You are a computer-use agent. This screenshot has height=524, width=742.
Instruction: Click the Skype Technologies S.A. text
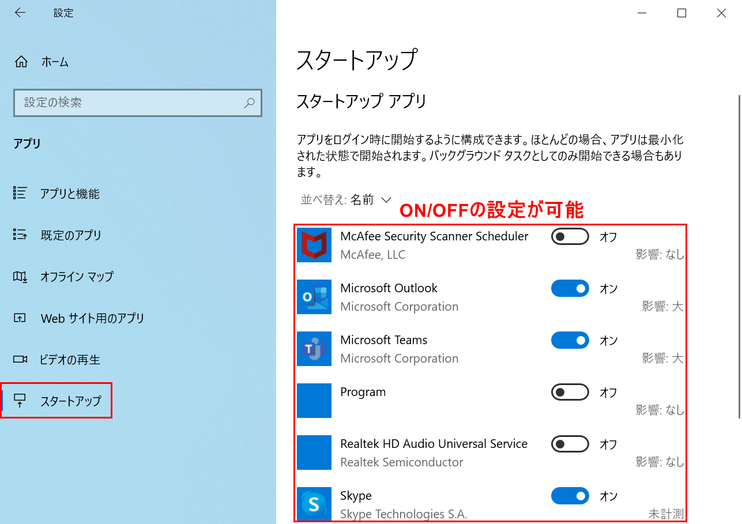tap(404, 514)
